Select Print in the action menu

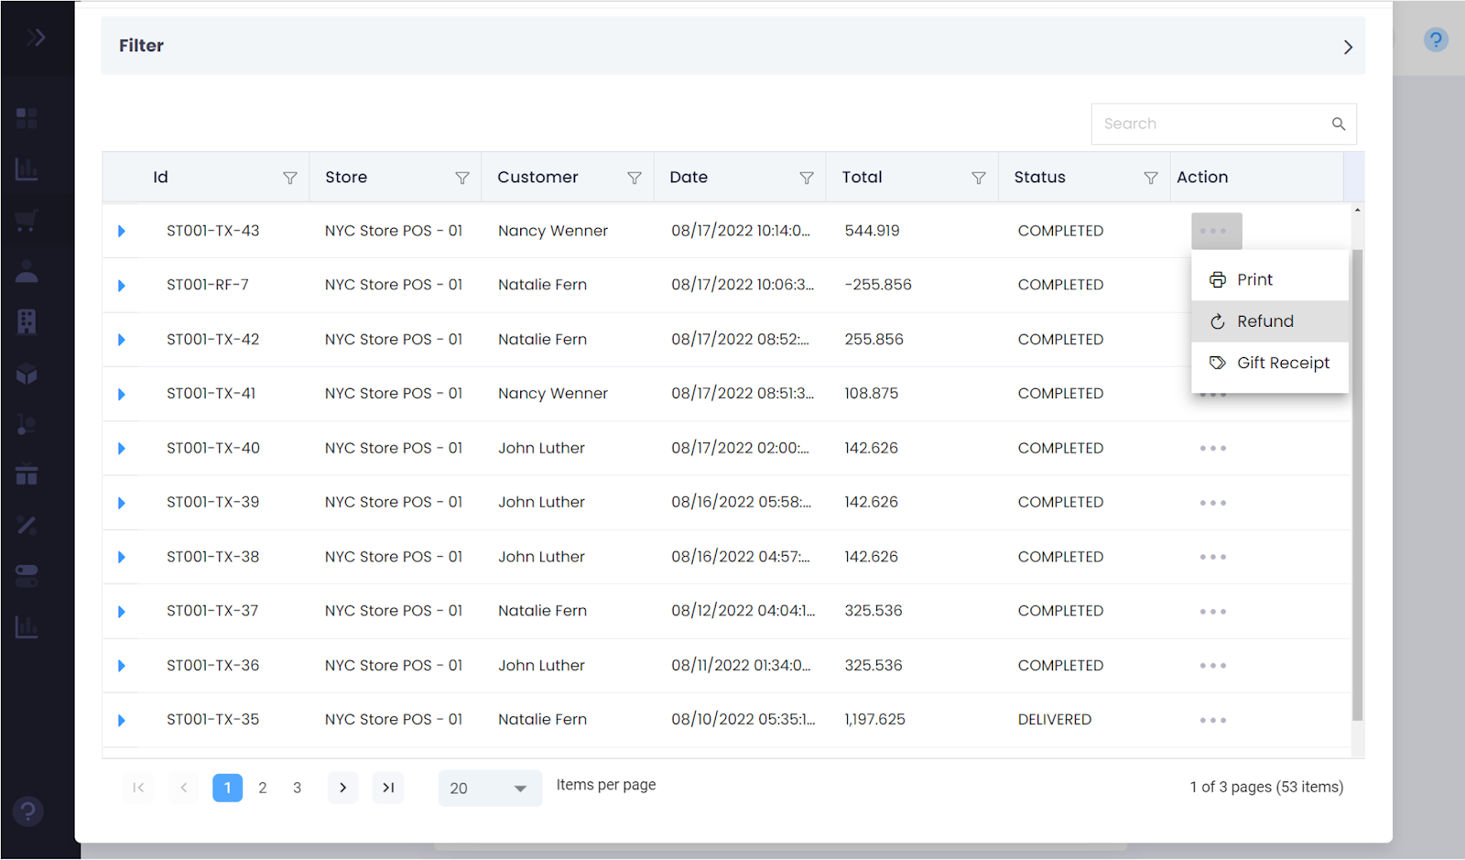pos(1253,280)
